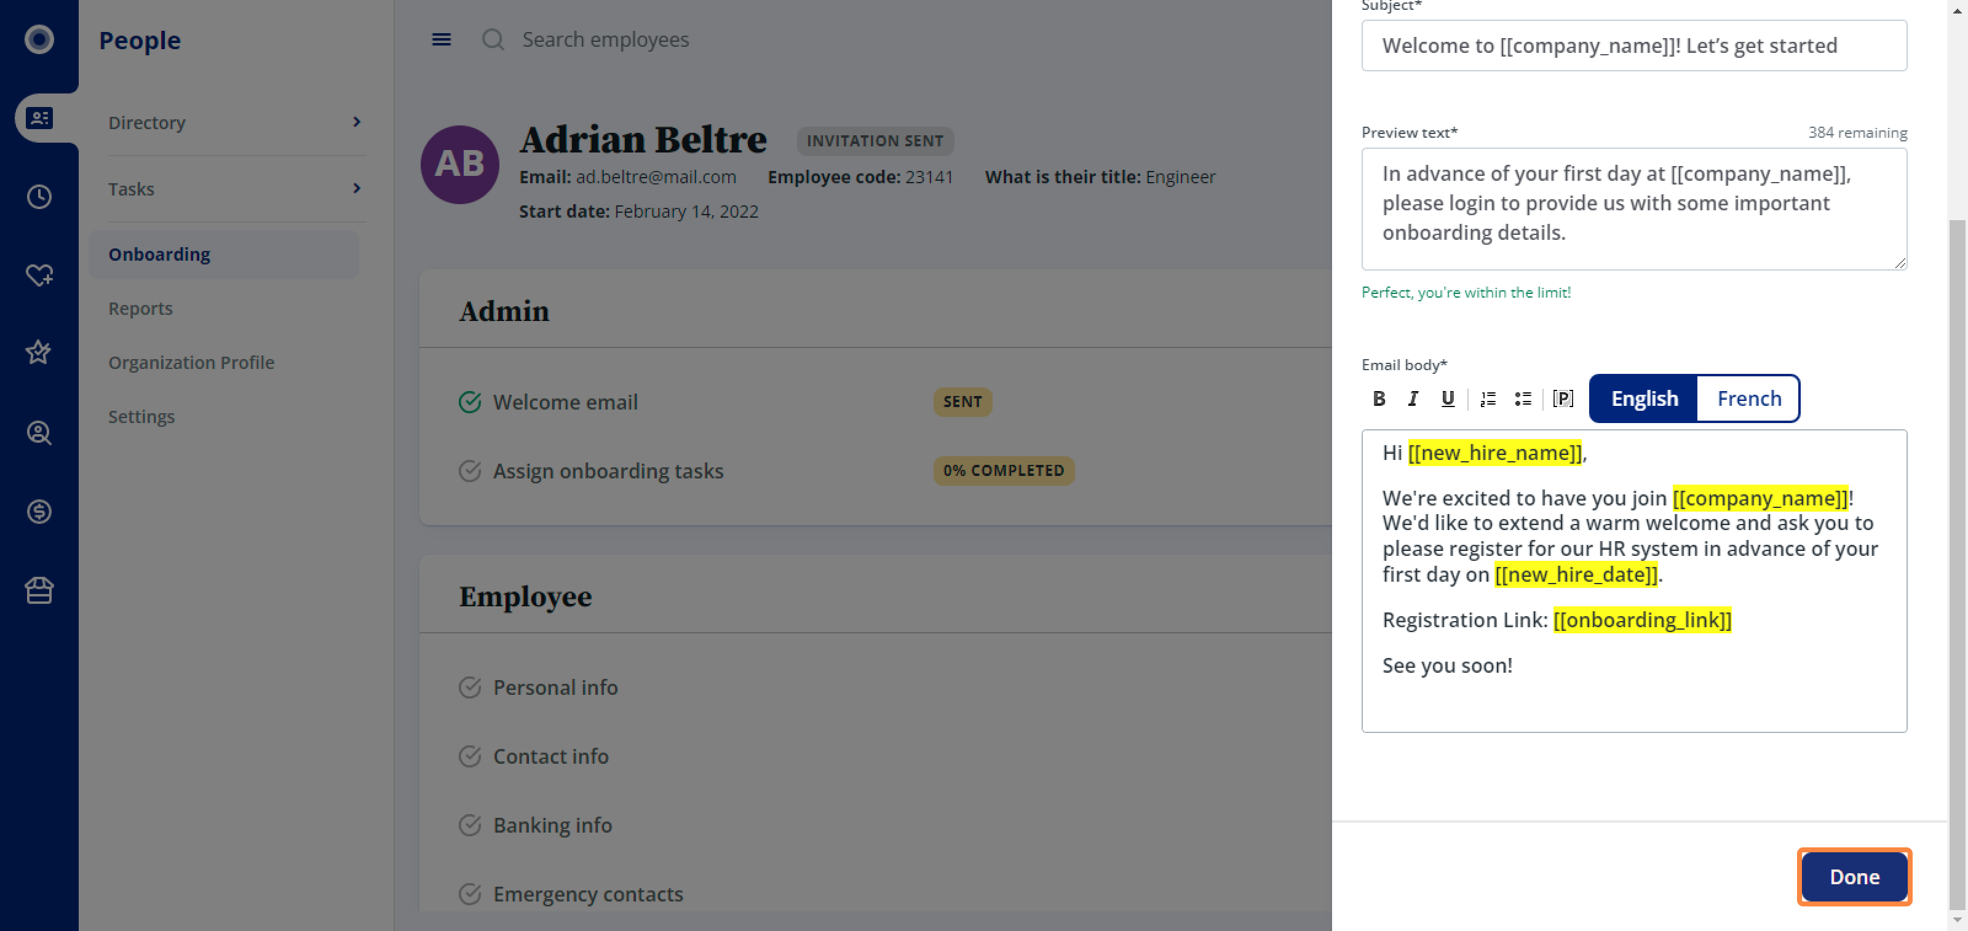Open the Welcome email task
The width and height of the screenshot is (1968, 931).
[565, 402]
